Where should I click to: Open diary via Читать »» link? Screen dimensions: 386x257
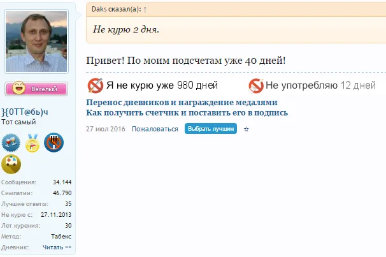(x=57, y=247)
